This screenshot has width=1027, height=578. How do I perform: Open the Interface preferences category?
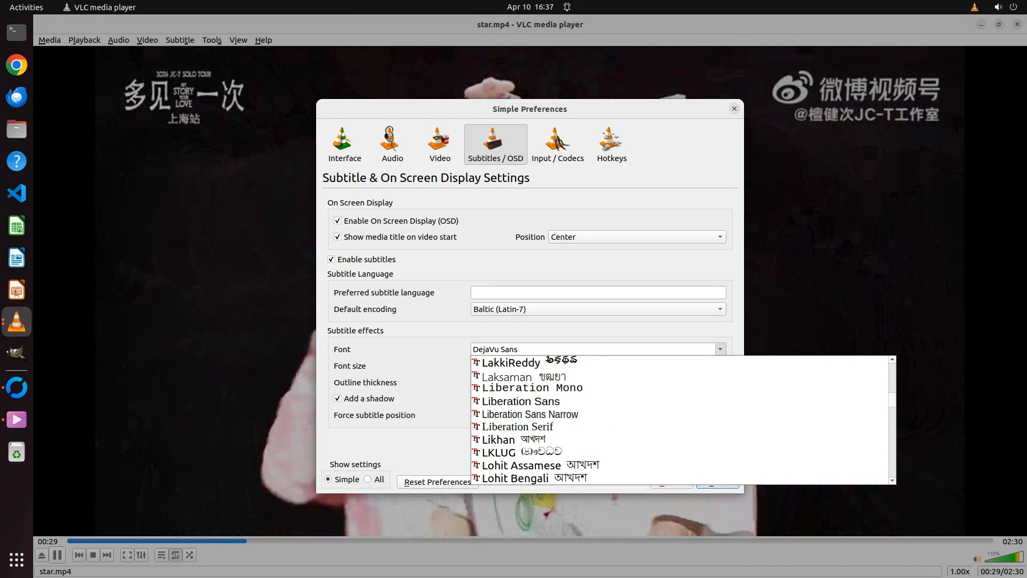[344, 144]
